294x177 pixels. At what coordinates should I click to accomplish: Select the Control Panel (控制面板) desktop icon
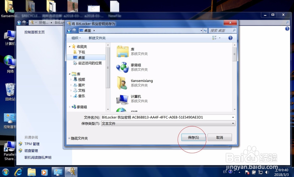click(9, 121)
